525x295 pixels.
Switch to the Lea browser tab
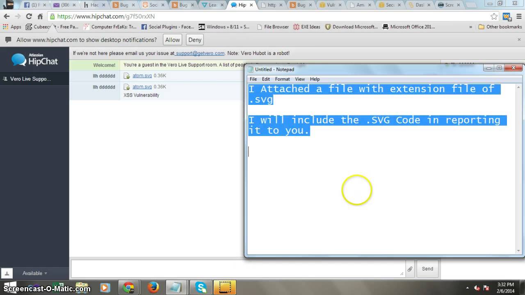[213, 5]
